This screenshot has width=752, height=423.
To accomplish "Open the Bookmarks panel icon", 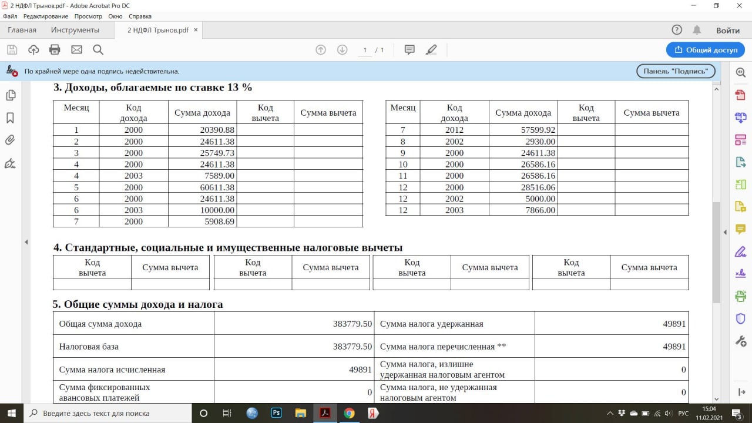I will click(x=10, y=118).
